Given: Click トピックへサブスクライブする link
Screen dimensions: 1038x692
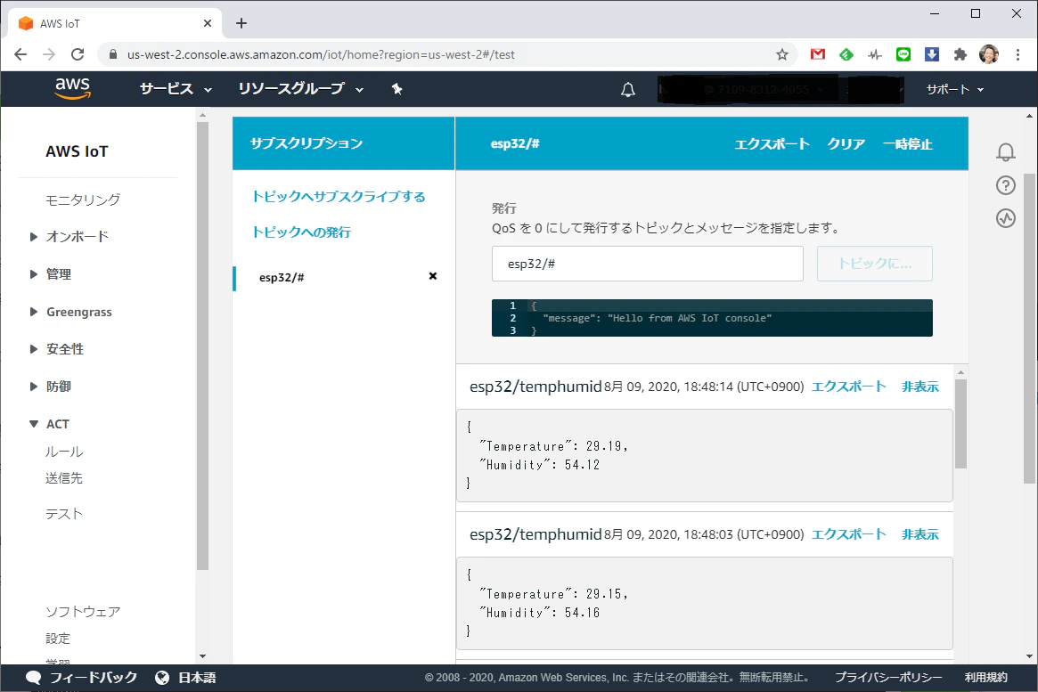Looking at the screenshot, I should tap(339, 197).
